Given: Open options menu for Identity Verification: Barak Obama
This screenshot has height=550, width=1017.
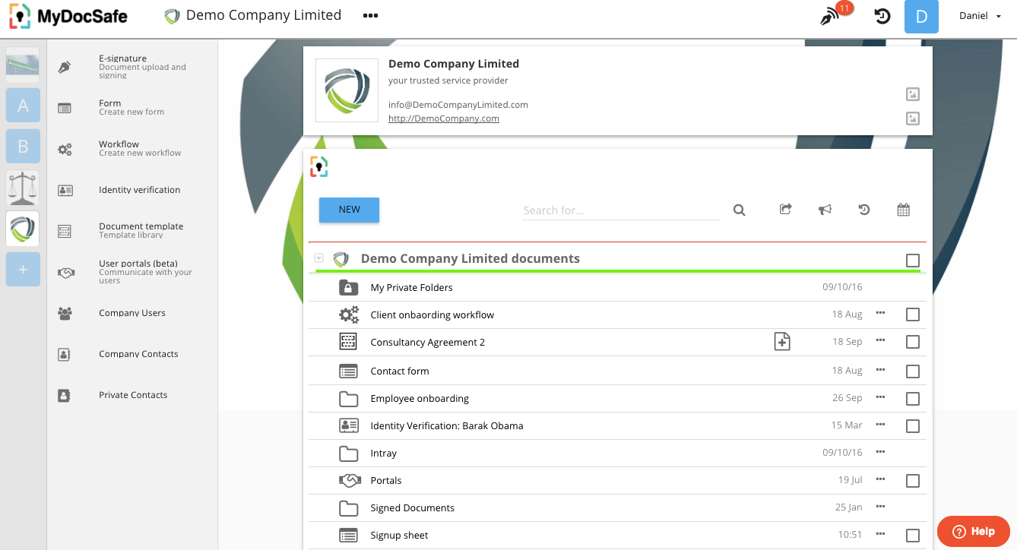Looking at the screenshot, I should pyautogui.click(x=880, y=424).
